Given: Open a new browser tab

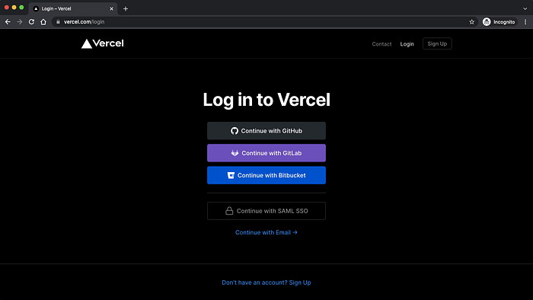Looking at the screenshot, I should tap(126, 9).
